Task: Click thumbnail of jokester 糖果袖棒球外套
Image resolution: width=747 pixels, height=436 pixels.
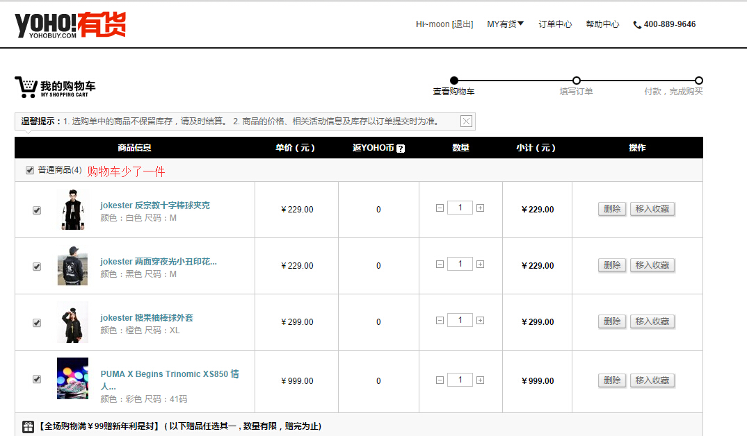Action: tap(72, 322)
